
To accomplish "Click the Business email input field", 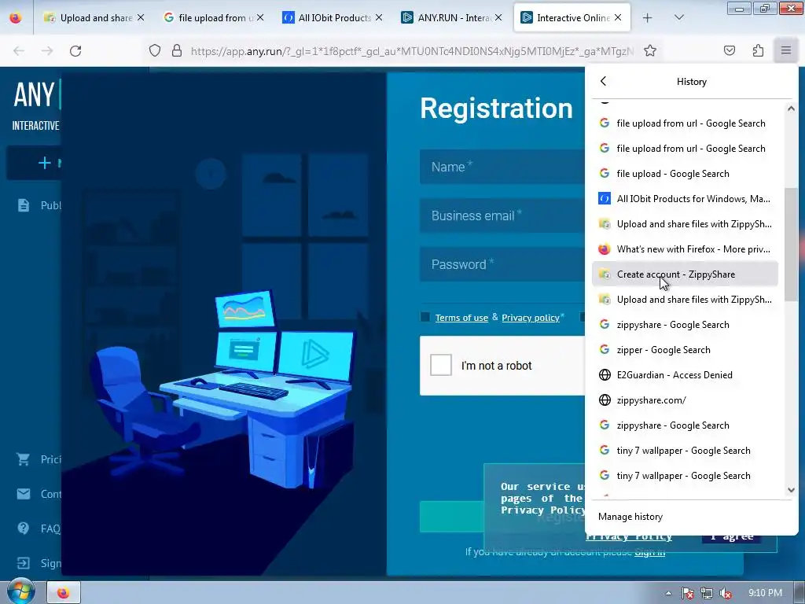I will pos(502,215).
